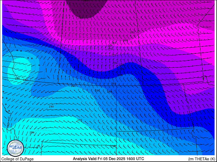The width and height of the screenshot is (217, 162).
Task: Click the 262 contour label
Action: point(132,32)
